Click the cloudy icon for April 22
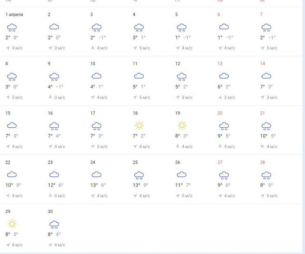 pos(12,174)
